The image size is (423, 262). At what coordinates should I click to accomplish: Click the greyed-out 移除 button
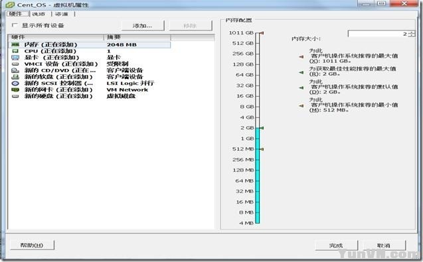(x=190, y=26)
